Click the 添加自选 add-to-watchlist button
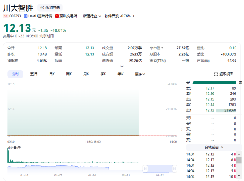The height and width of the screenshot is (181, 244). pos(50,8)
